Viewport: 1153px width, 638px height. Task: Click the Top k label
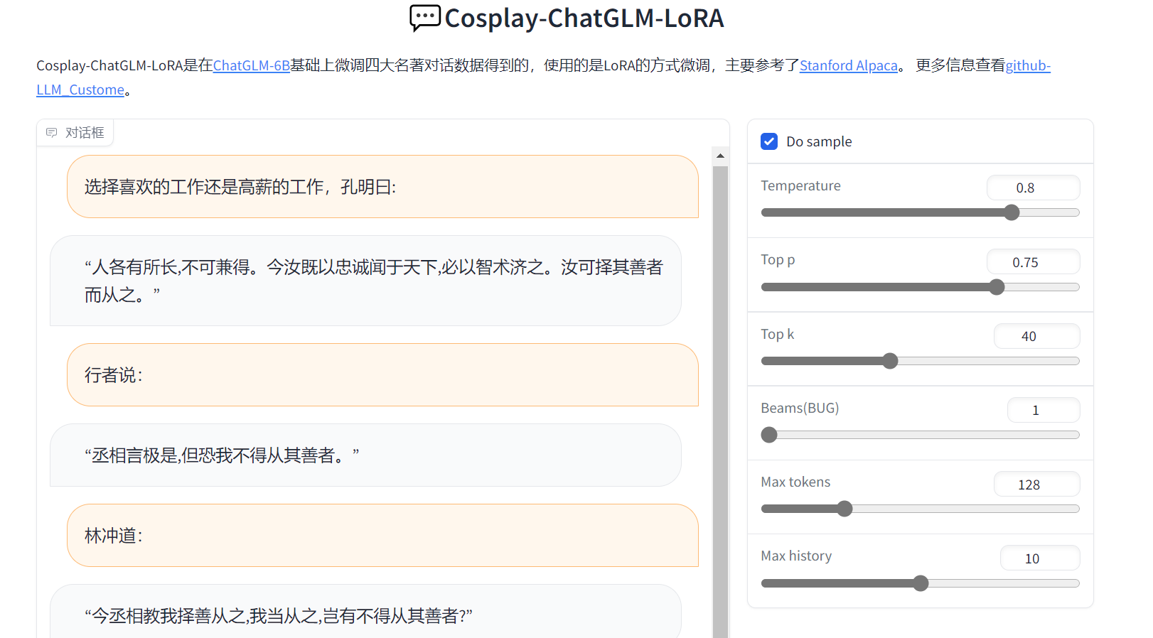[x=777, y=334]
